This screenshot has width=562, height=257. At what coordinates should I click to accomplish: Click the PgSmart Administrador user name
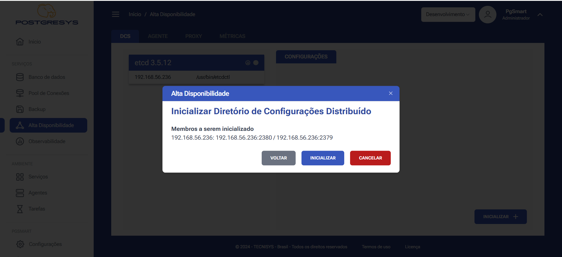[516, 14]
